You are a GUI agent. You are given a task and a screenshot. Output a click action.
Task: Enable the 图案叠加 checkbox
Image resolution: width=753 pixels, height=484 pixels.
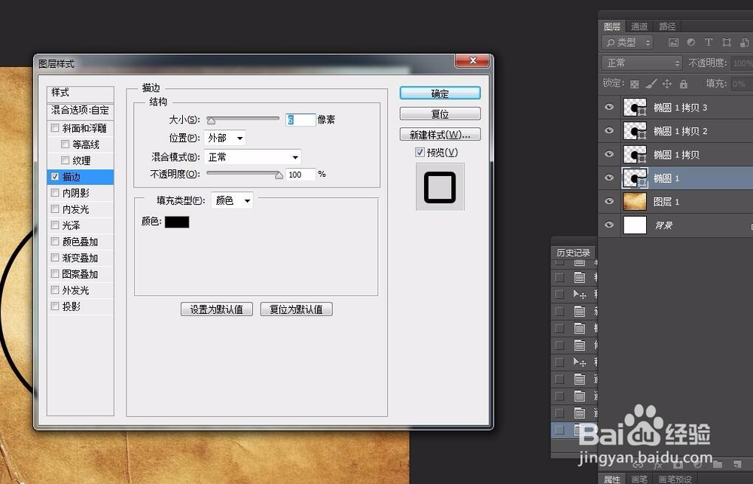coord(55,274)
